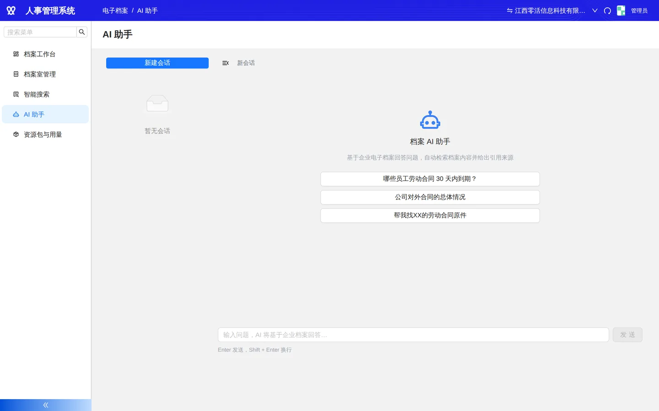Click the 搜索菜单 search input

[x=40, y=32]
